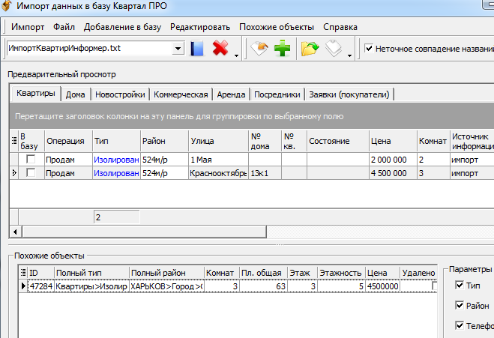
Task: Click the open folder icon
Action: click(x=309, y=49)
